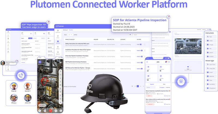The image size is (218, 114).
Task: Click the recording timer indicator in call
Action: (x=42, y=105)
